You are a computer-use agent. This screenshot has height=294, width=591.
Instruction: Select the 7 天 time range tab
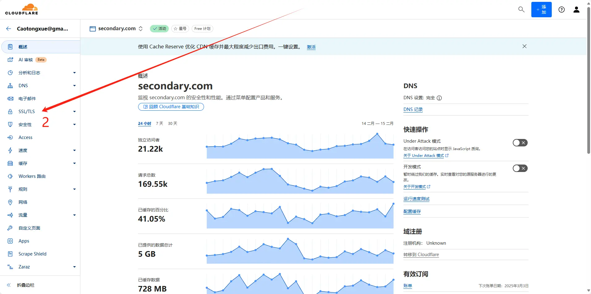point(159,124)
